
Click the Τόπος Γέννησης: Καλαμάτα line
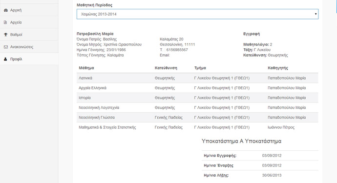point(100,55)
